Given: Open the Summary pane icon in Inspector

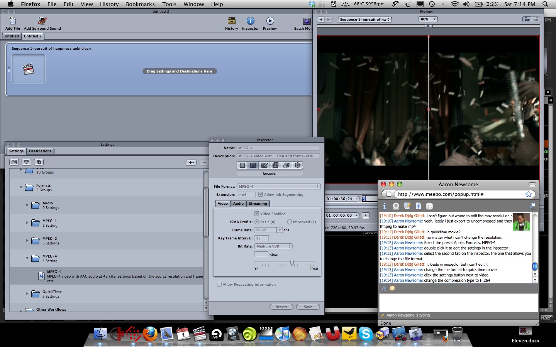Looking at the screenshot, I should pyautogui.click(x=242, y=165).
